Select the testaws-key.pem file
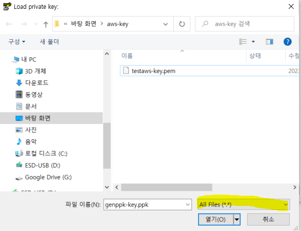Image resolution: width=301 pixels, height=231 pixels. click(210, 71)
